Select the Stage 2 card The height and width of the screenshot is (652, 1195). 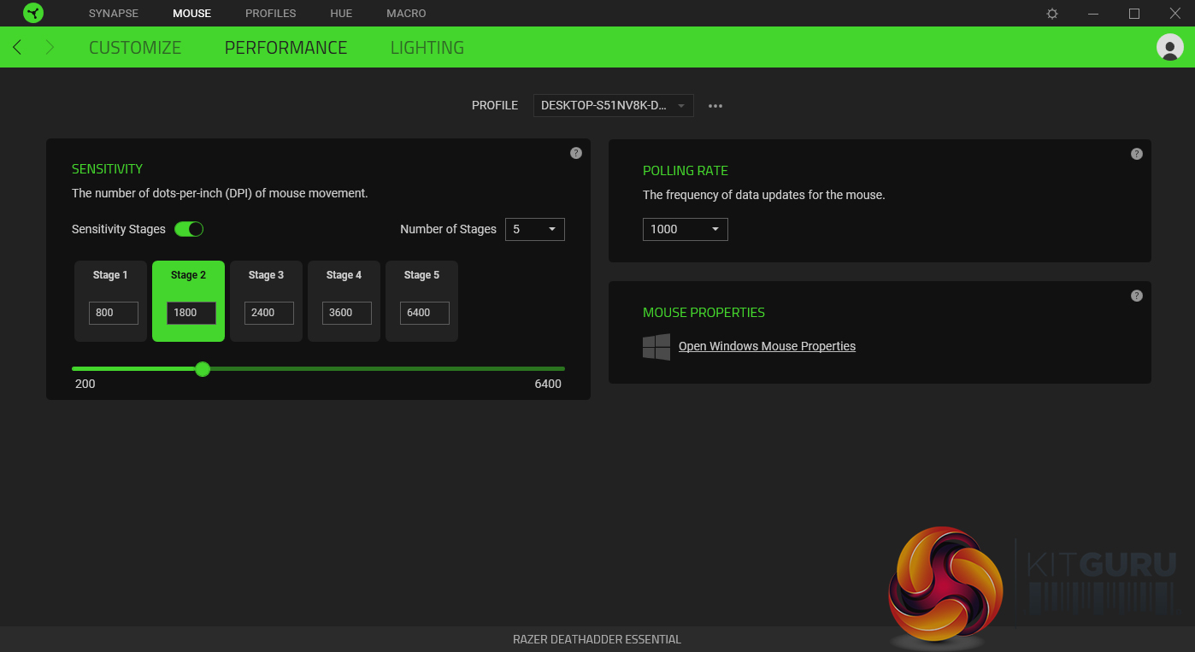coord(188,301)
